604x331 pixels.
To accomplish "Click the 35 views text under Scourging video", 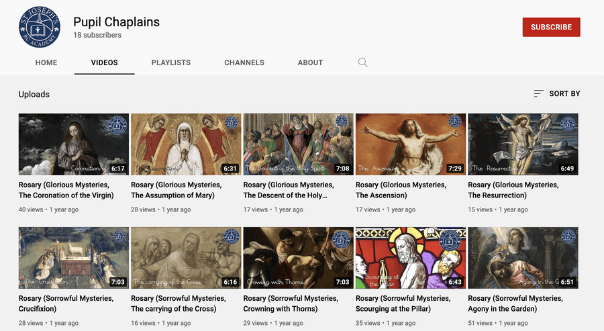I will point(368,323).
